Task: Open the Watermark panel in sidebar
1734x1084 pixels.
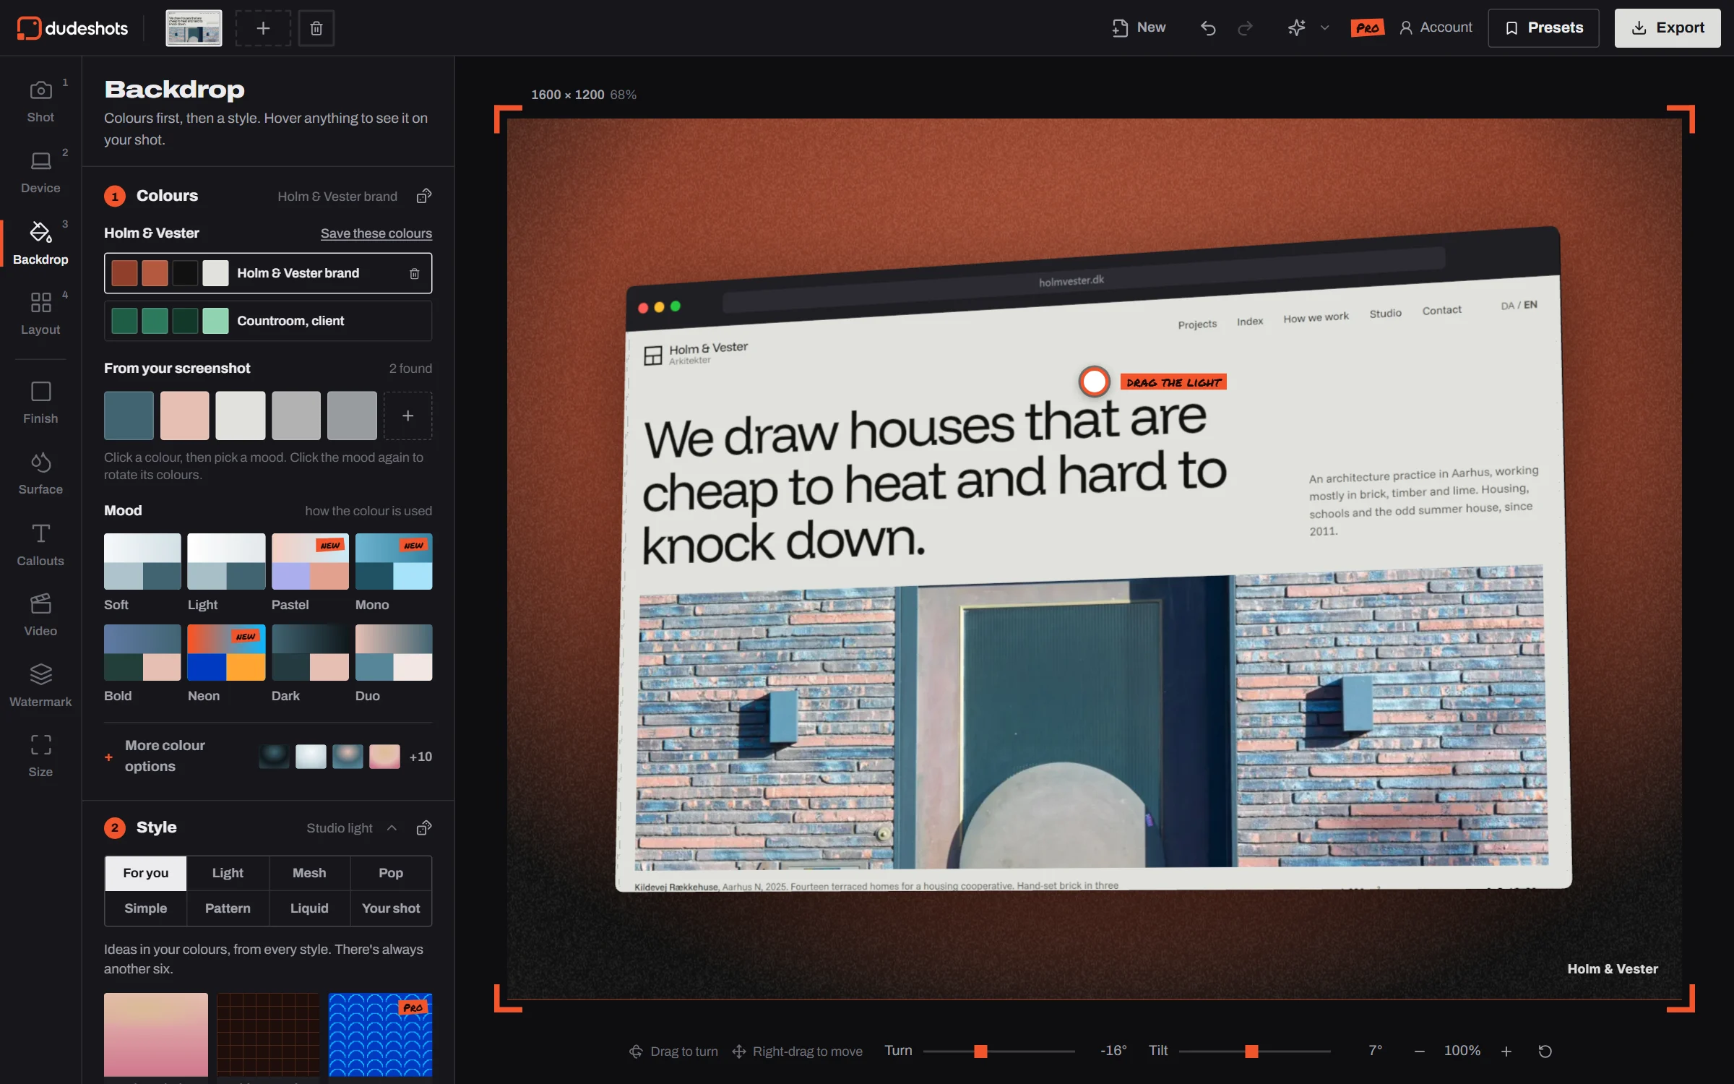Action: coord(40,685)
